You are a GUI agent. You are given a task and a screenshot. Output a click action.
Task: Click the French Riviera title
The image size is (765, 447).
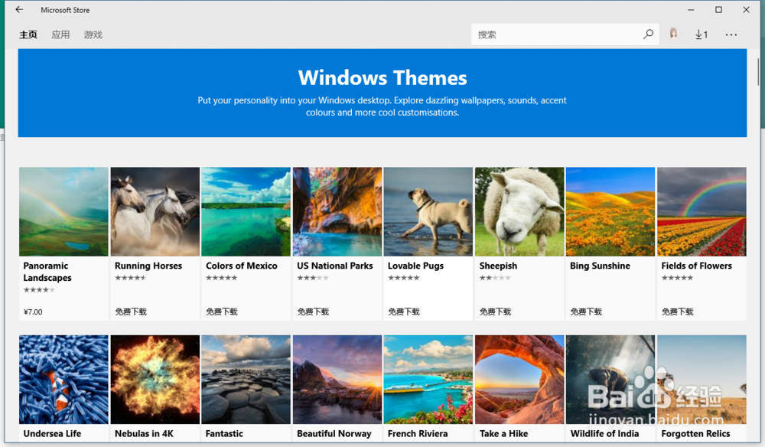[418, 433]
